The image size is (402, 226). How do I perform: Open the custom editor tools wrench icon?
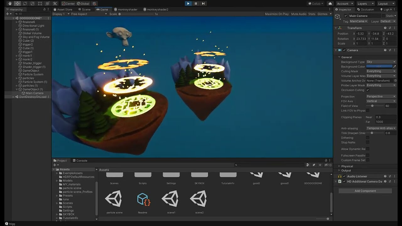55,3
